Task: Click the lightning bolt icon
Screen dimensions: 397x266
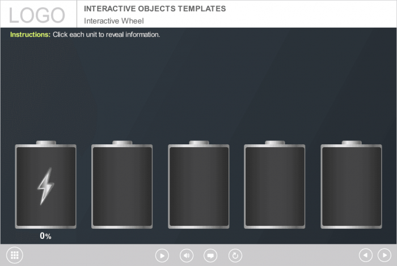Action: pyautogui.click(x=45, y=186)
